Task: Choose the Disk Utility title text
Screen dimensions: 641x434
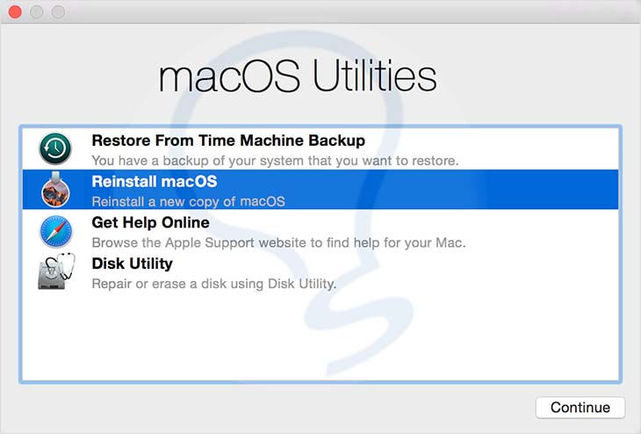Action: point(132,264)
